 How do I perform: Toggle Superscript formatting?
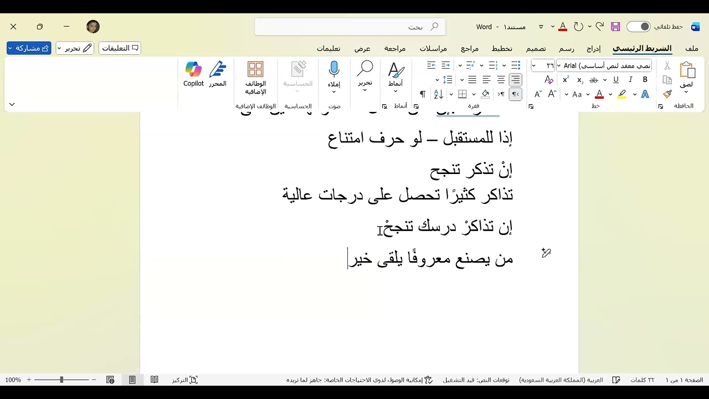[x=566, y=80]
